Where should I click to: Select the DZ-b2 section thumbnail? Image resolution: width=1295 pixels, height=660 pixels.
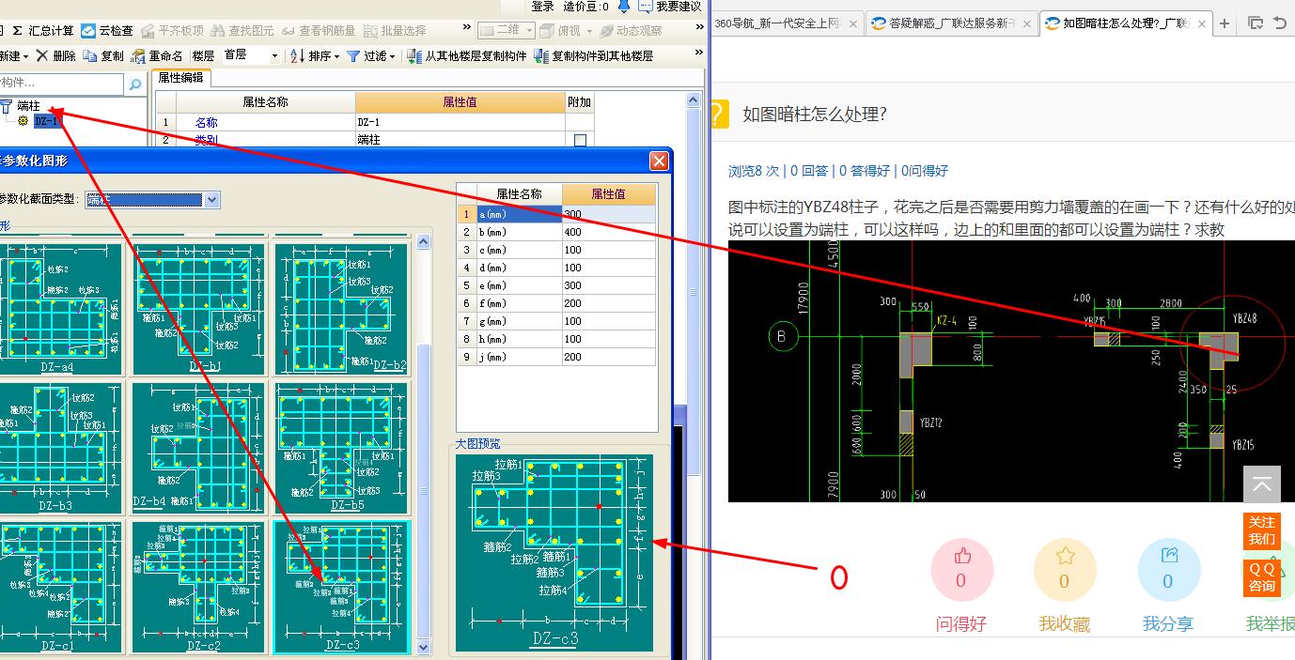point(342,309)
